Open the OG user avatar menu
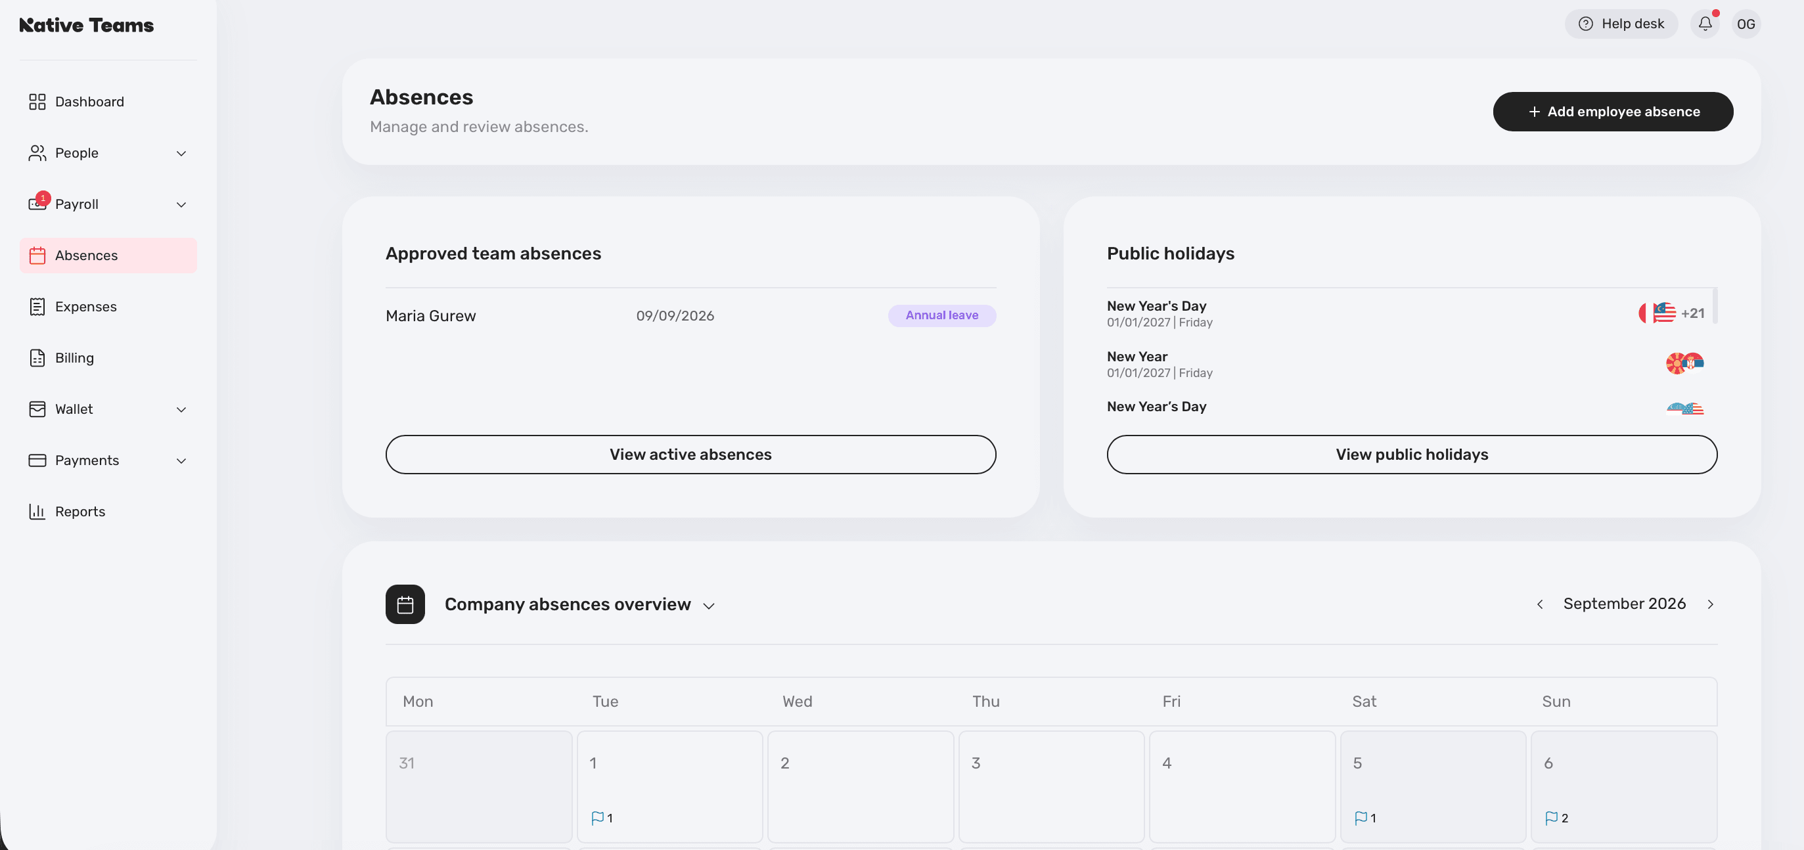This screenshot has width=1804, height=850. point(1746,24)
